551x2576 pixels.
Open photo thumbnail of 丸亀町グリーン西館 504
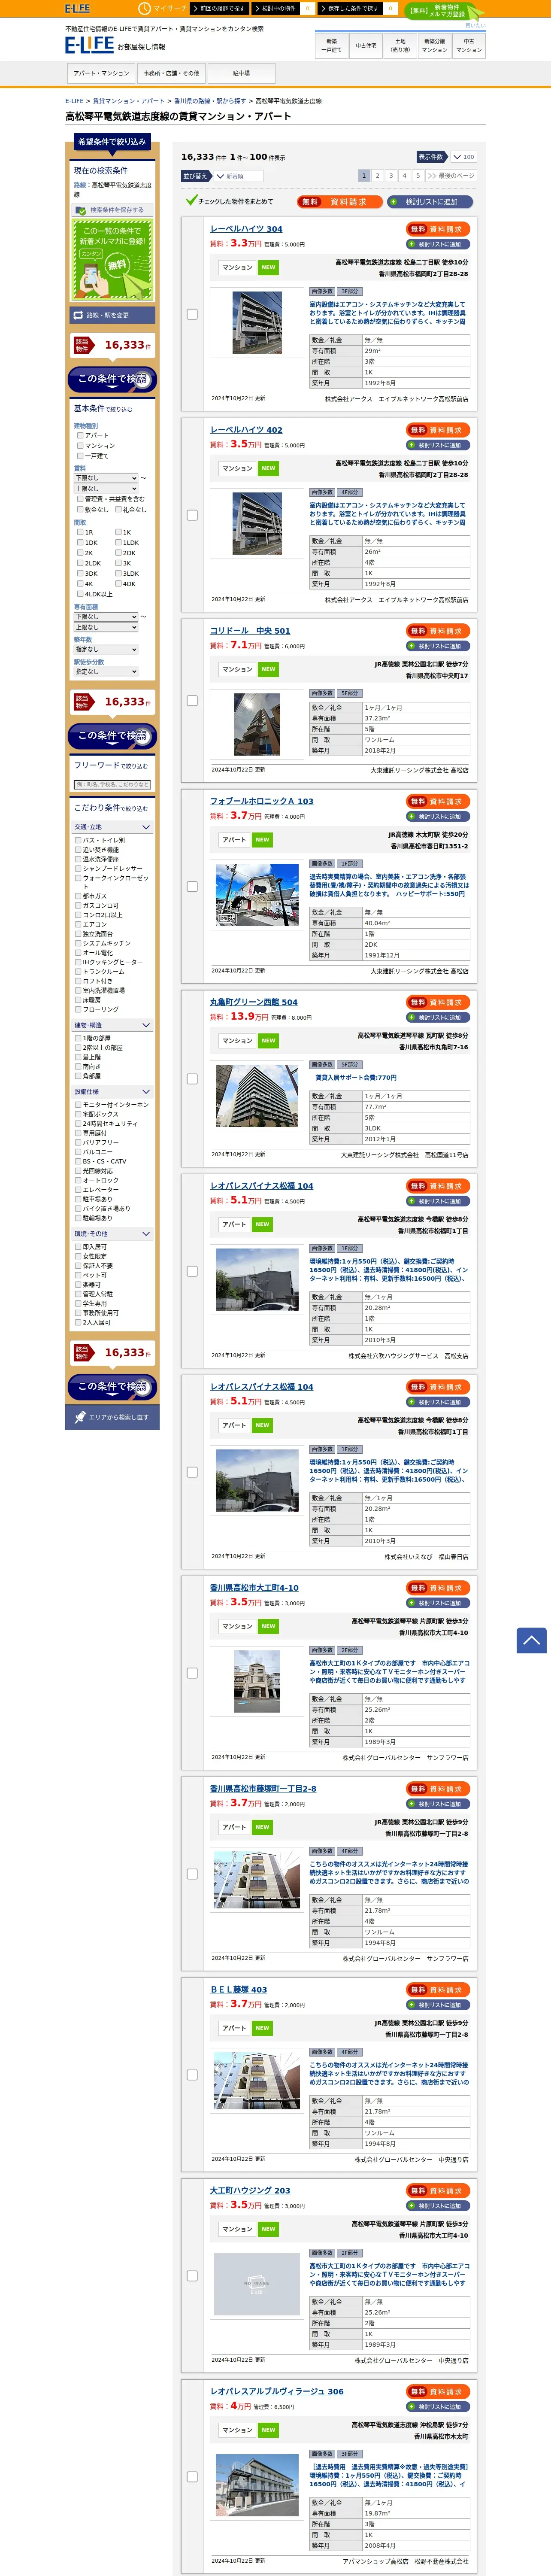coord(257,1096)
